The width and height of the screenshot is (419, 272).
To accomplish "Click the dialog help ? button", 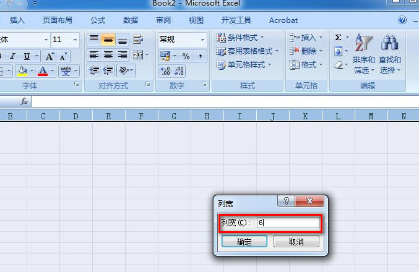I will pyautogui.click(x=286, y=201).
